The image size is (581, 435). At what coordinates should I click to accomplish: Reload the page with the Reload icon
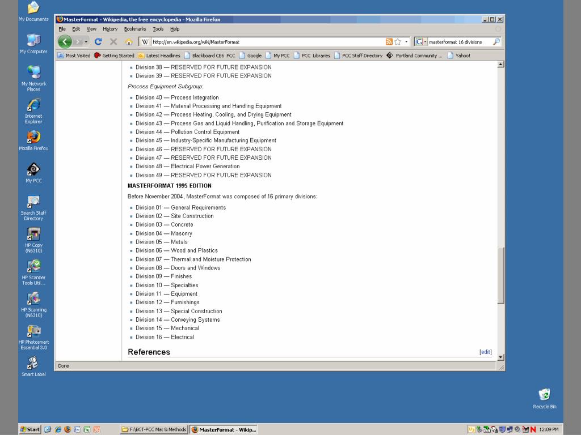(x=98, y=42)
